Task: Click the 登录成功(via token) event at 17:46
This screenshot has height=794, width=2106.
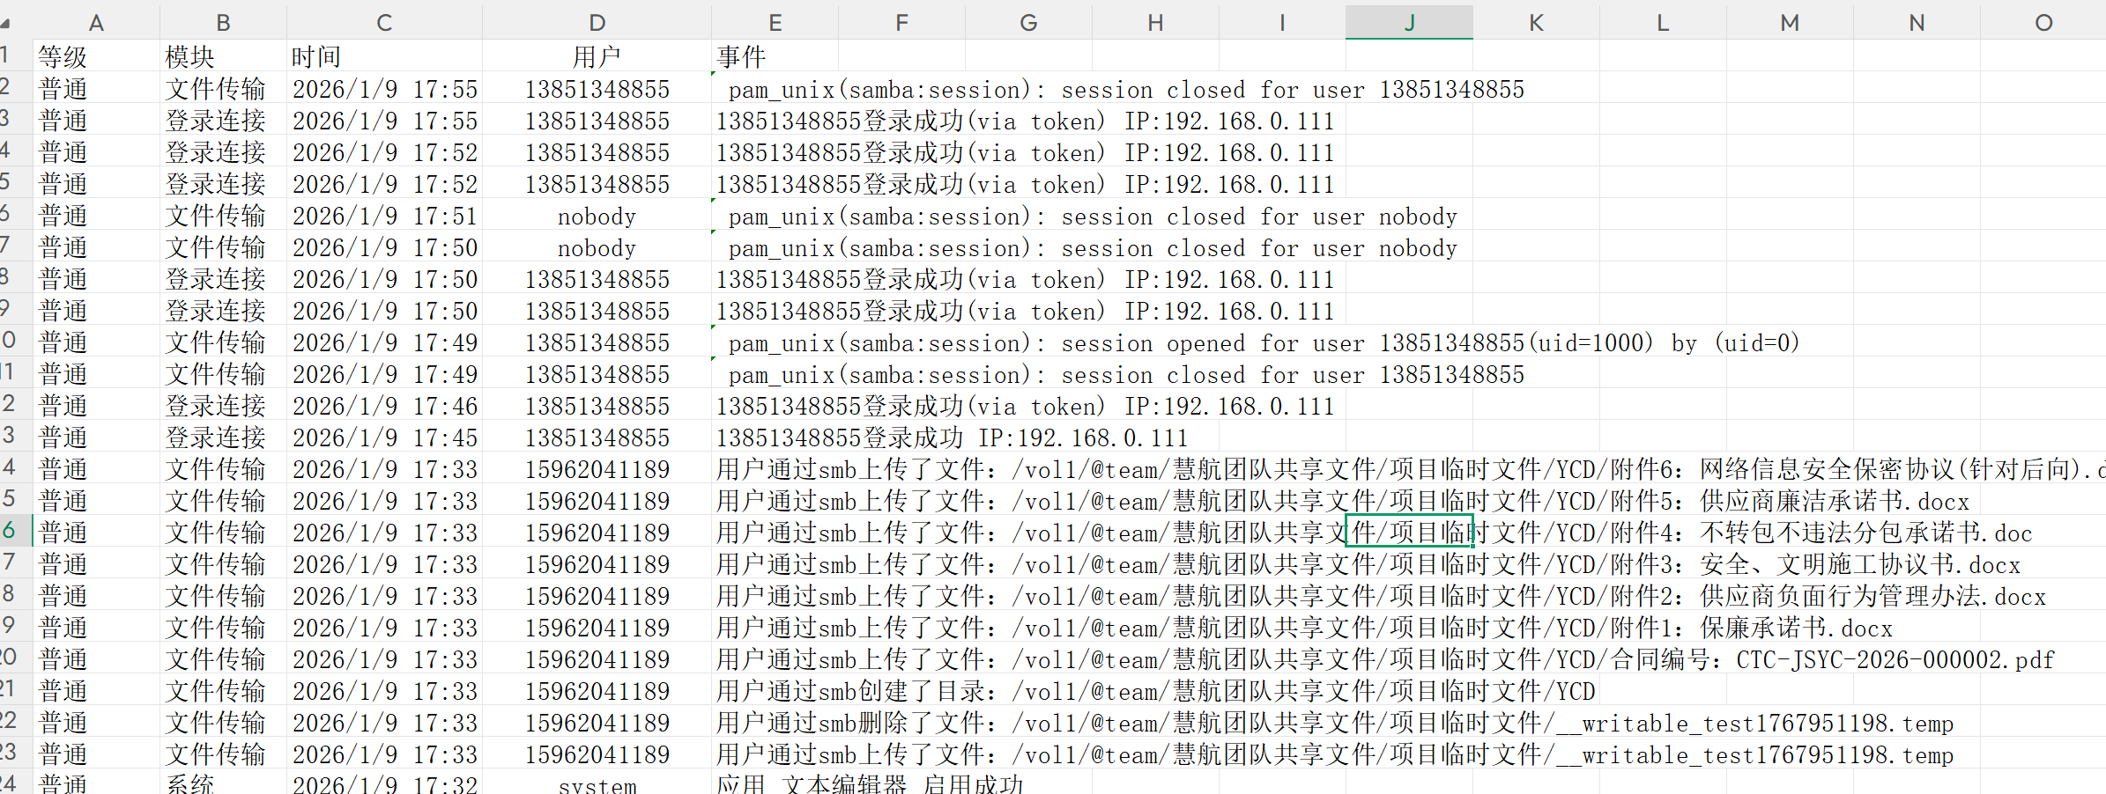Action: (x=1025, y=406)
